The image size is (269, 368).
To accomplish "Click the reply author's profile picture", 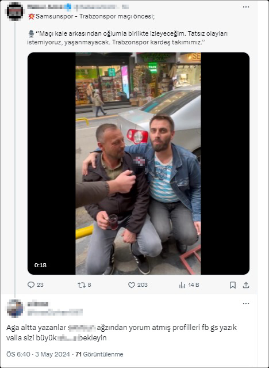I will point(15,308).
